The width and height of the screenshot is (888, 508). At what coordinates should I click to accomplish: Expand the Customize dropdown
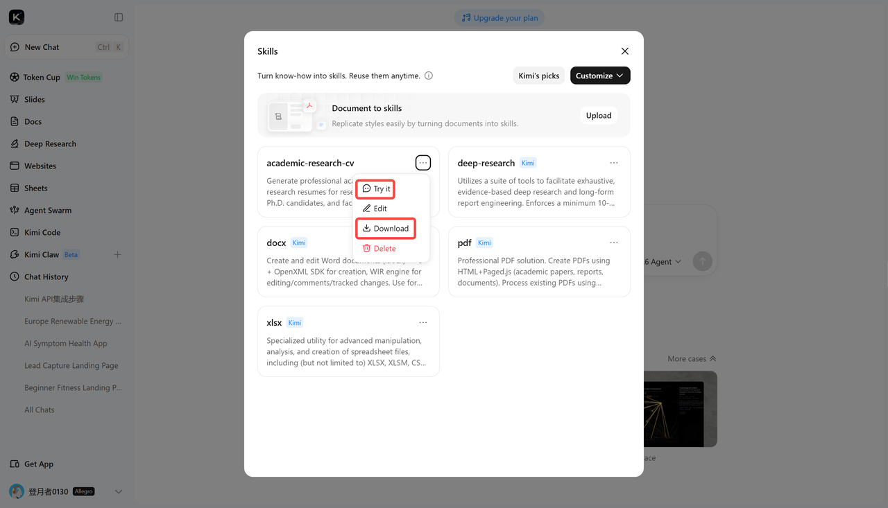click(x=600, y=76)
